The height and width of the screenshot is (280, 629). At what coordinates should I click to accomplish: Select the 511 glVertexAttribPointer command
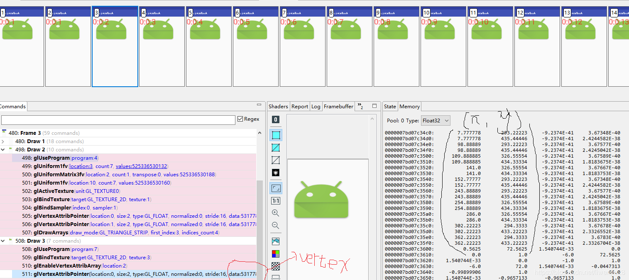click(x=128, y=274)
